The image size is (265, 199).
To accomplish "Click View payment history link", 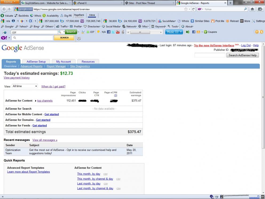I will [17, 77].
